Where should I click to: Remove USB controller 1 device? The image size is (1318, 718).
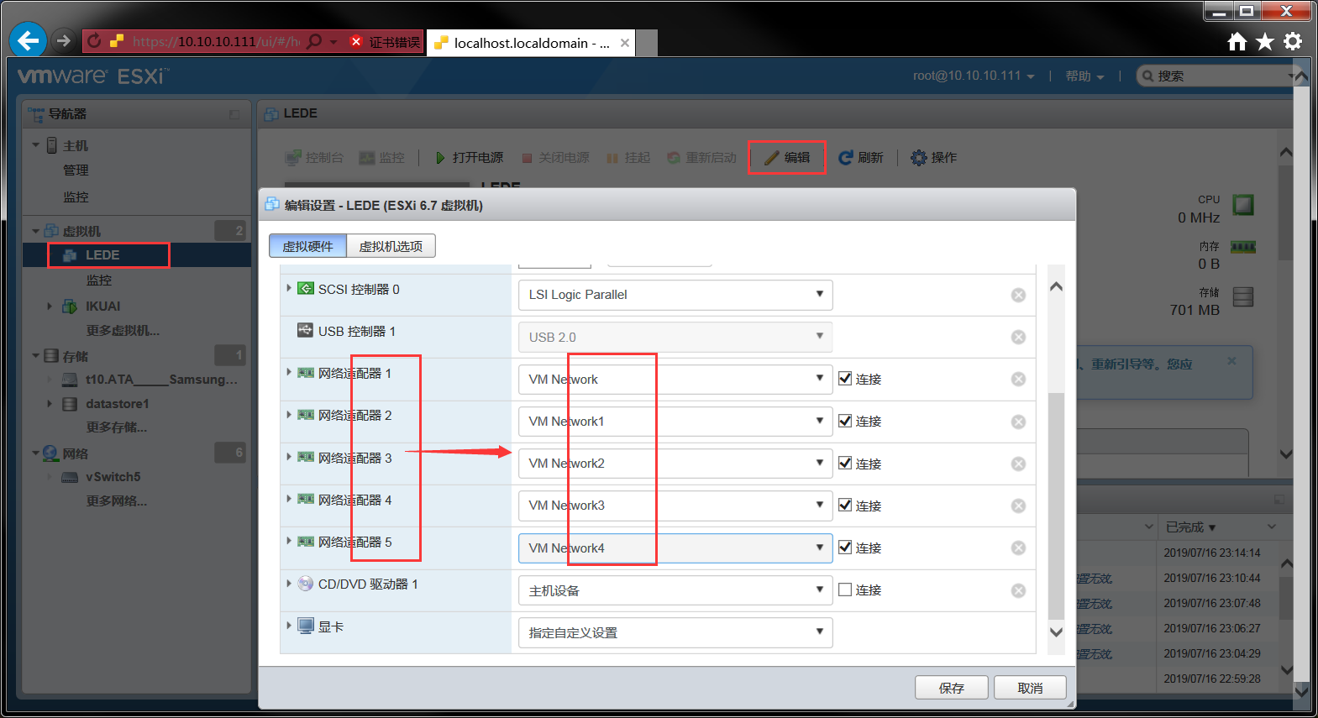(x=1018, y=337)
